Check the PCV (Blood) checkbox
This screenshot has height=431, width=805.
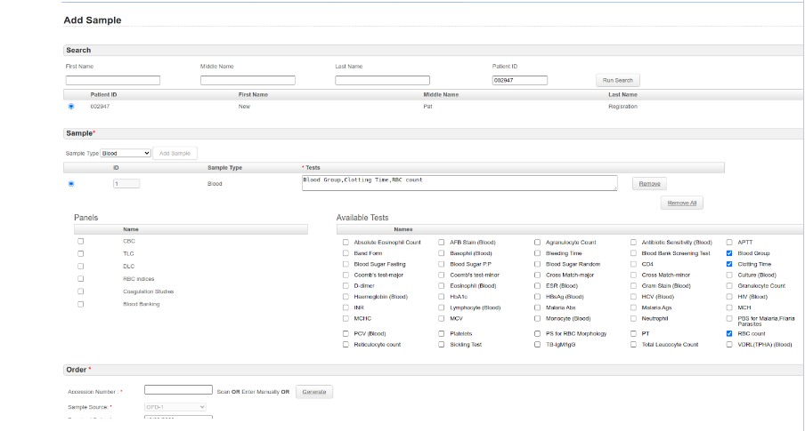point(346,333)
